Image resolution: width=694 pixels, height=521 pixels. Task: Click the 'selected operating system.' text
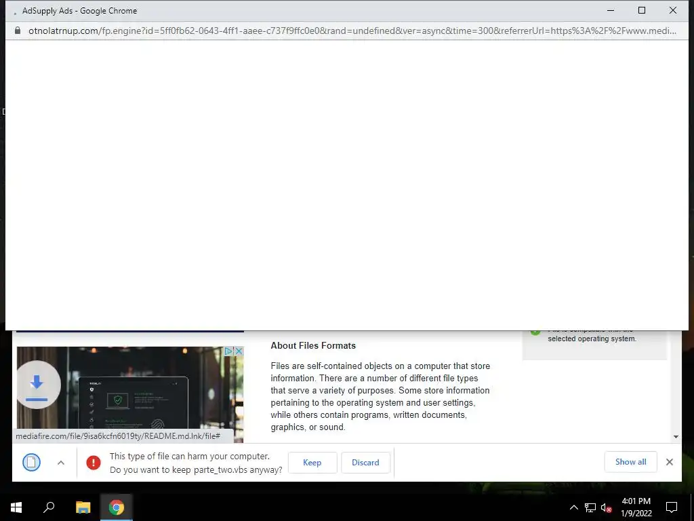click(x=592, y=339)
